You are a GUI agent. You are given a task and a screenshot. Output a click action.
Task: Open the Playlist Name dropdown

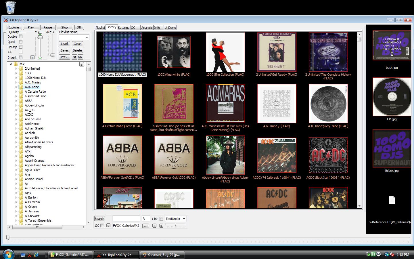[x=87, y=37]
